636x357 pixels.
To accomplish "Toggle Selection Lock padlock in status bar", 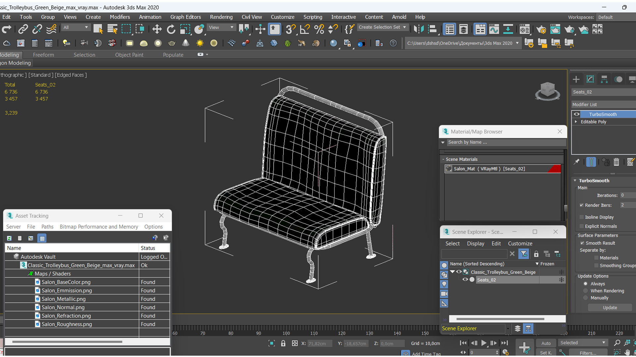I will 283,343.
